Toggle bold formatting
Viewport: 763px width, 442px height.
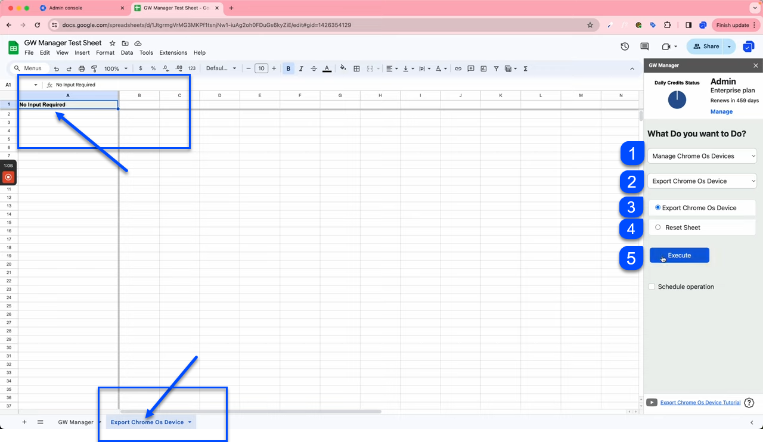289,69
